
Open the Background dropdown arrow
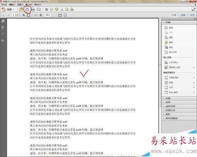[194, 82]
